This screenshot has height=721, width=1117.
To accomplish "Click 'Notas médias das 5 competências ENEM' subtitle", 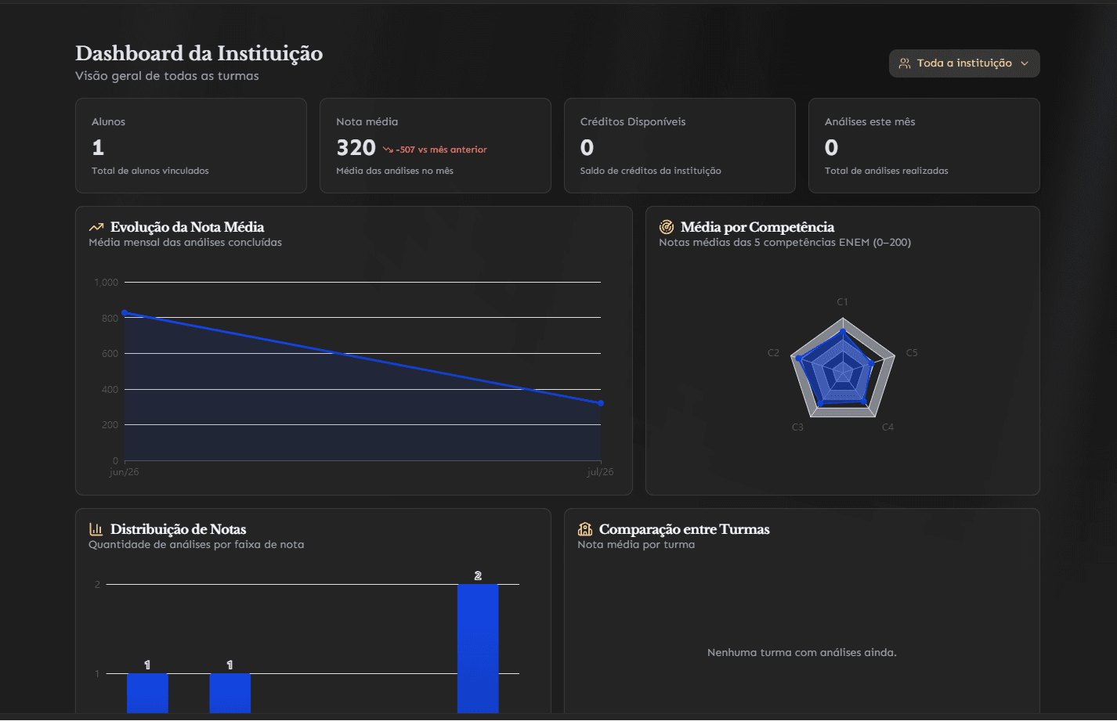I will click(x=785, y=243).
